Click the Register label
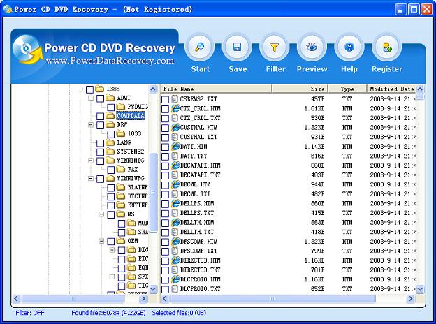This screenshot has width=436, height=324. [387, 69]
